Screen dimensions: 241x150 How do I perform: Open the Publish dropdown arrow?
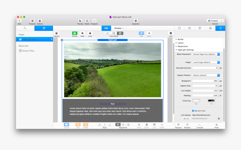pyautogui.click(x=222, y=21)
